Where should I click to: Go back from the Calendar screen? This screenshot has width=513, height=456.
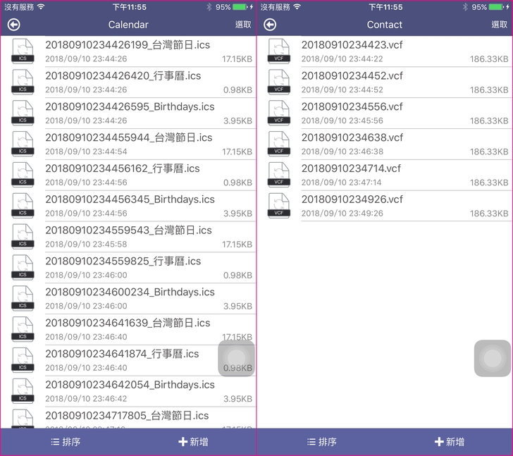pos(14,25)
